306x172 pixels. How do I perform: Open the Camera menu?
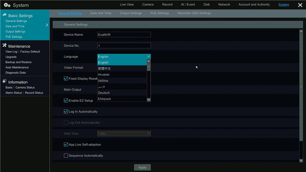tap(148, 5)
